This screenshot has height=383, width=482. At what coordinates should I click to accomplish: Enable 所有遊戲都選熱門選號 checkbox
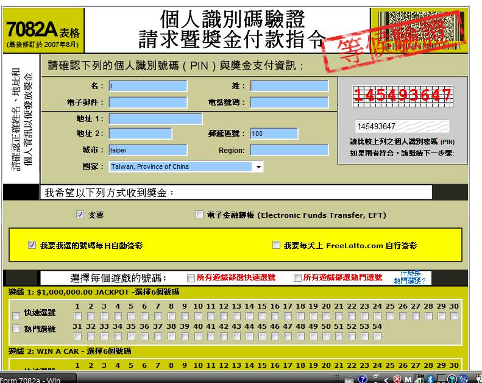[x=297, y=278]
